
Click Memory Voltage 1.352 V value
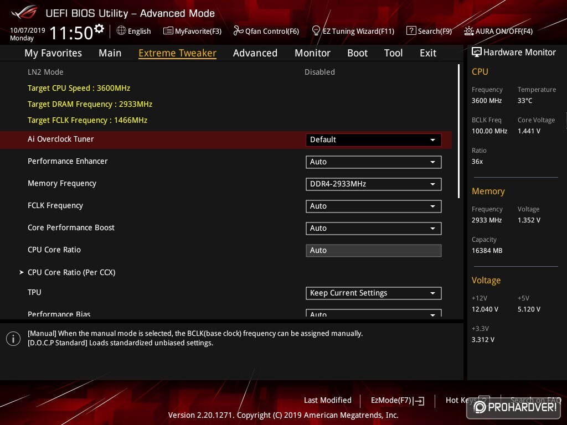pos(529,220)
